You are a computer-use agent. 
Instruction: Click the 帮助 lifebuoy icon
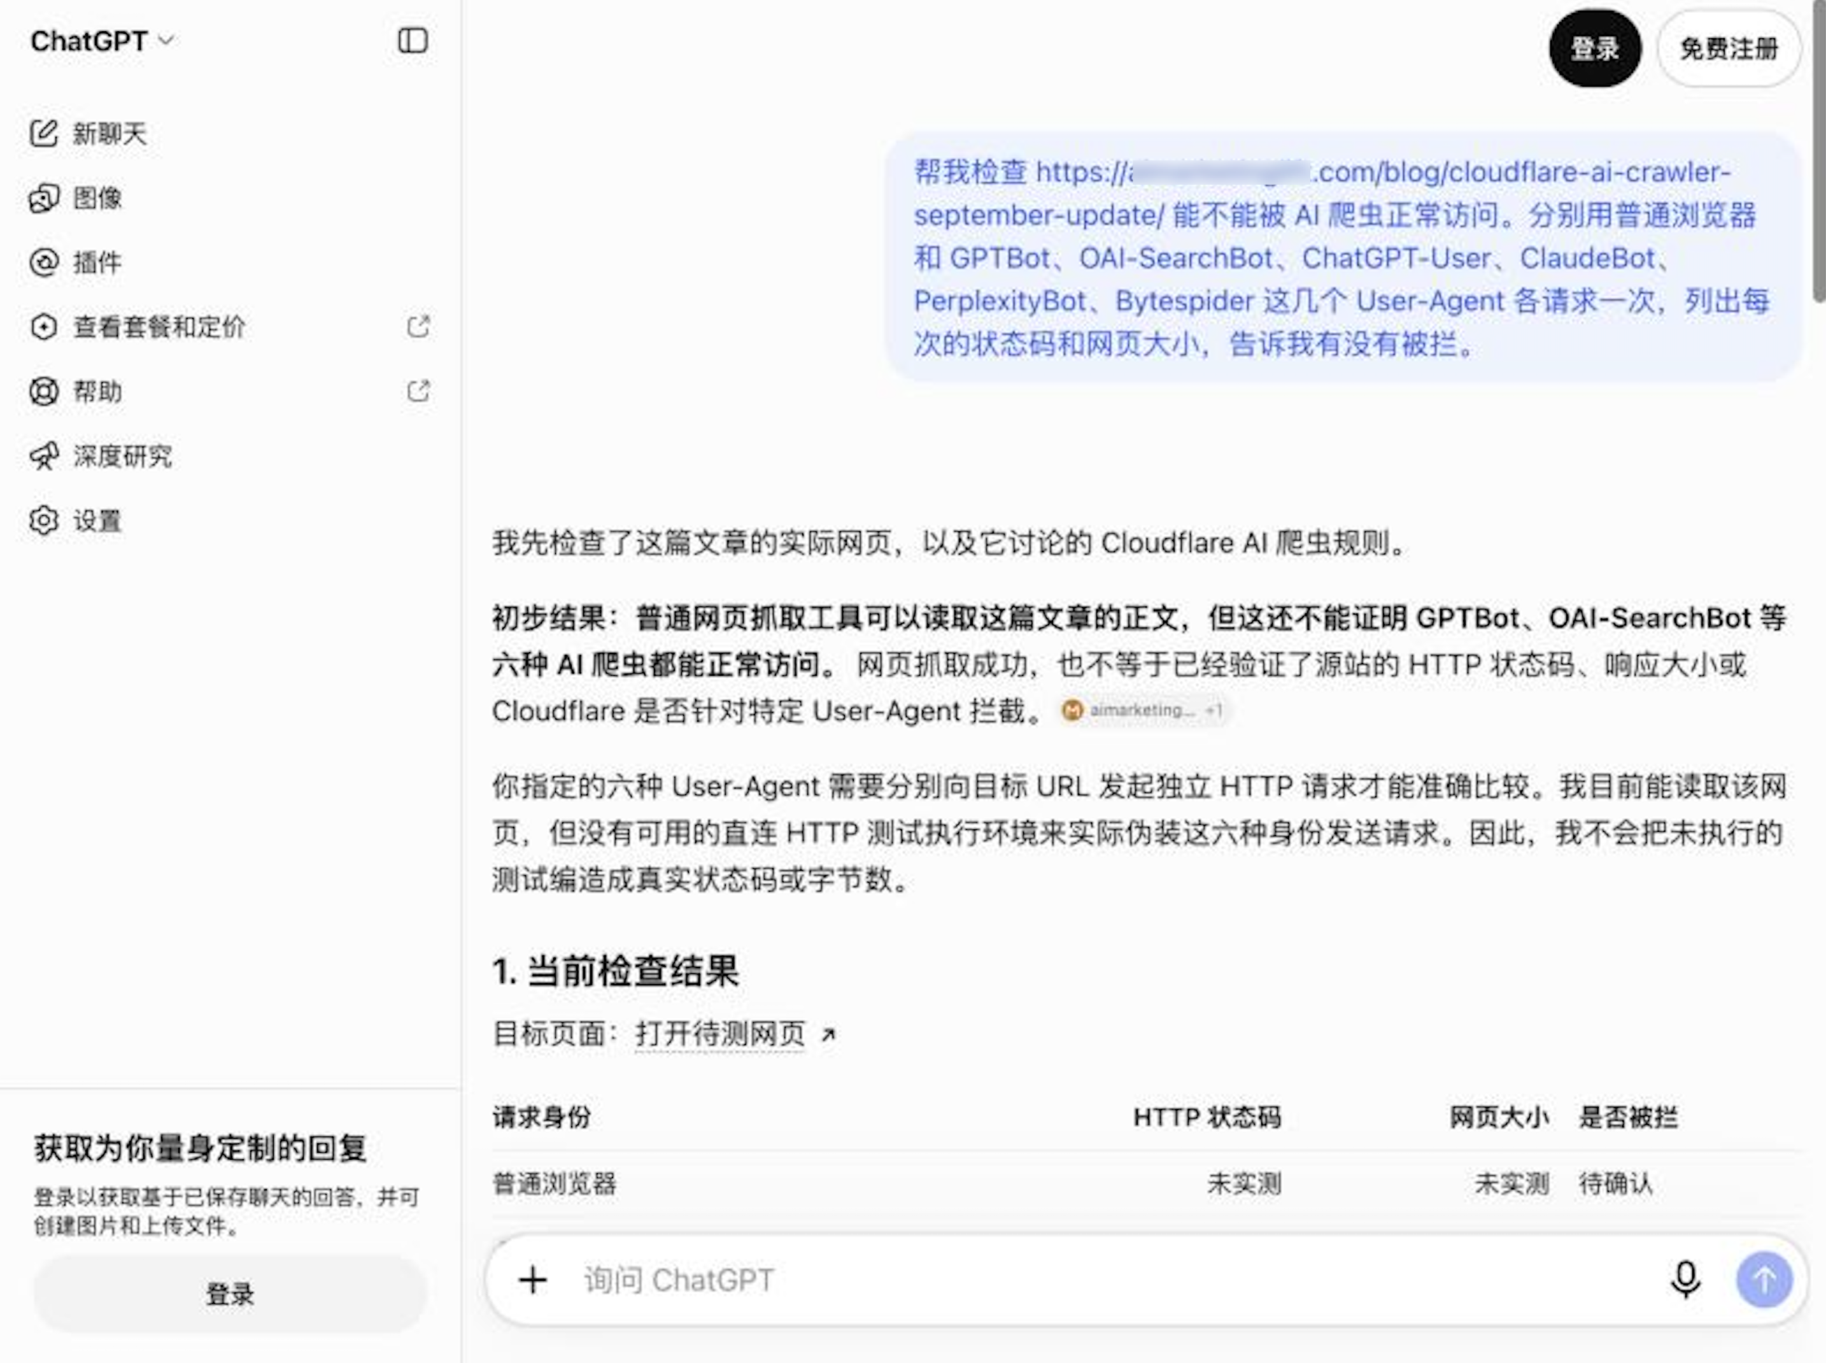pos(44,391)
